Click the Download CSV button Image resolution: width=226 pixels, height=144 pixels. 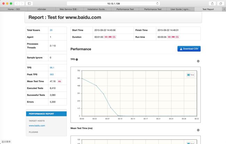pyautogui.click(x=189, y=49)
